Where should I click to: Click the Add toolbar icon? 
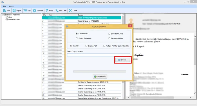click(x=5, y=11)
